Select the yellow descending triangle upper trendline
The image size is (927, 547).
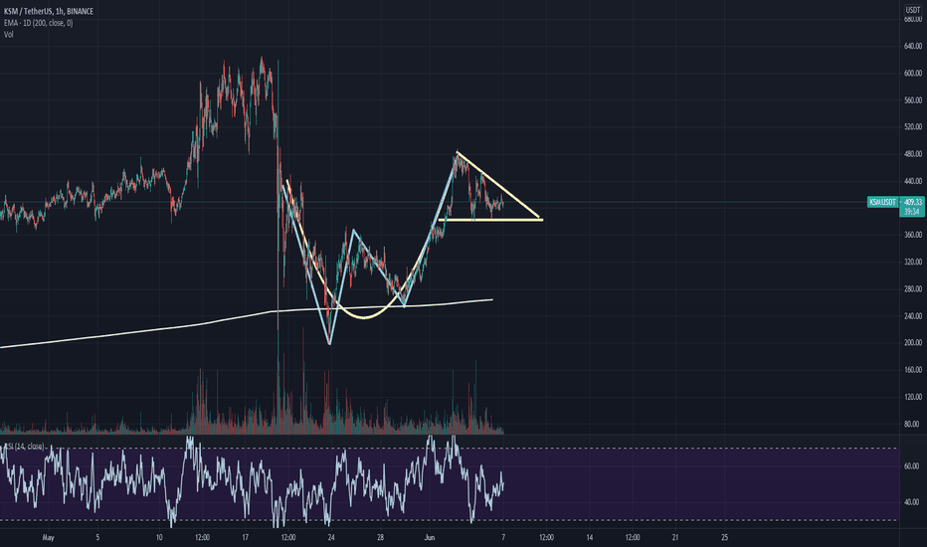pyautogui.click(x=497, y=186)
